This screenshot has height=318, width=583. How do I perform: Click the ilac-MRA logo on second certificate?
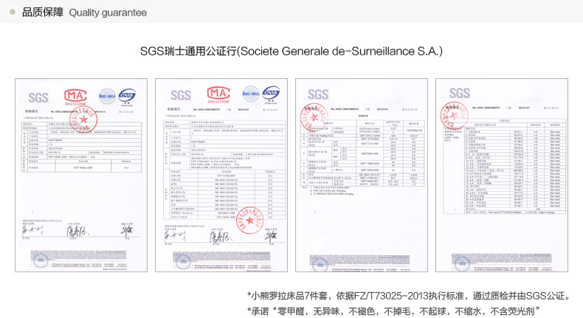click(x=251, y=94)
